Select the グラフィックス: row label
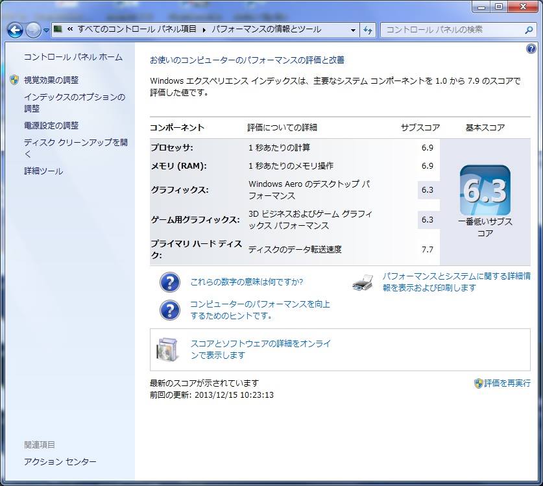Screen dimensions: 543x486 click(180, 190)
